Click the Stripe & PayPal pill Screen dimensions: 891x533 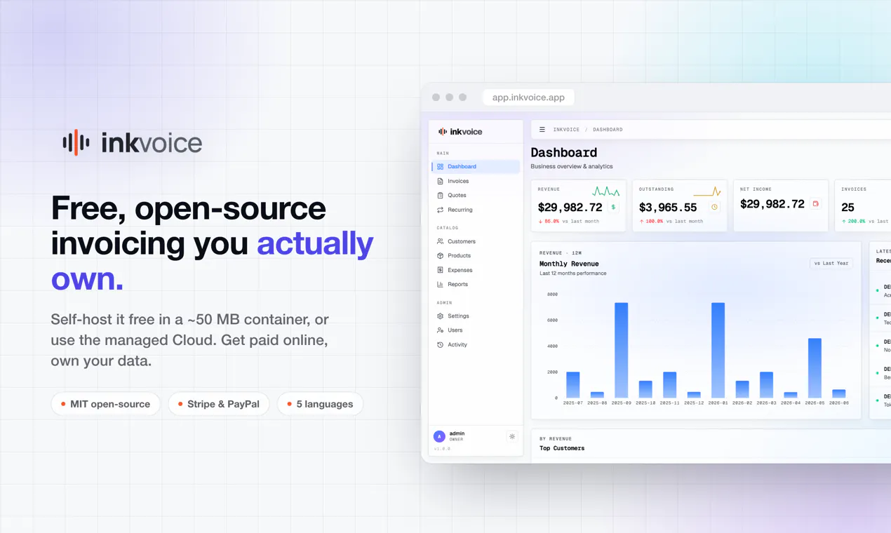(218, 404)
